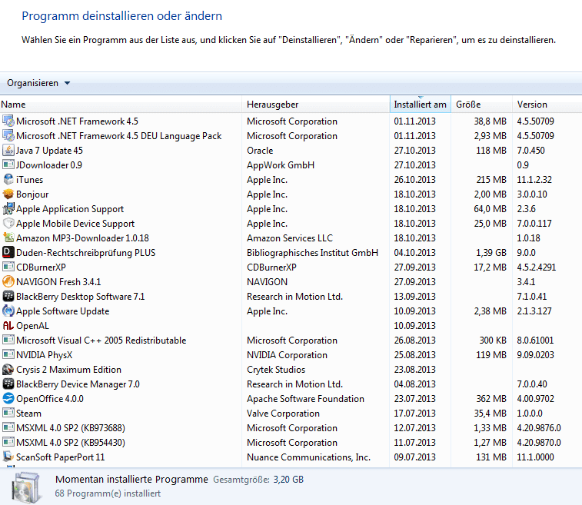
Task: Click the MSXML 4.0 SP2 (KB973688) icon
Action: [x=8, y=427]
